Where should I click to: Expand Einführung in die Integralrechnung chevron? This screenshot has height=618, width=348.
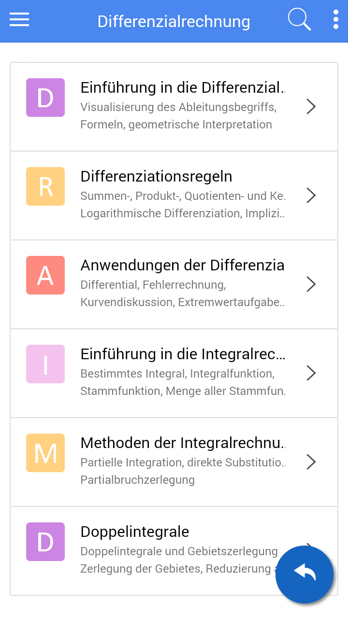(311, 373)
